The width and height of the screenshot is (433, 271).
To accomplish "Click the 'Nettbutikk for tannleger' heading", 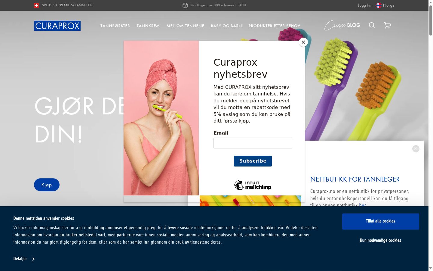I will point(355,179).
